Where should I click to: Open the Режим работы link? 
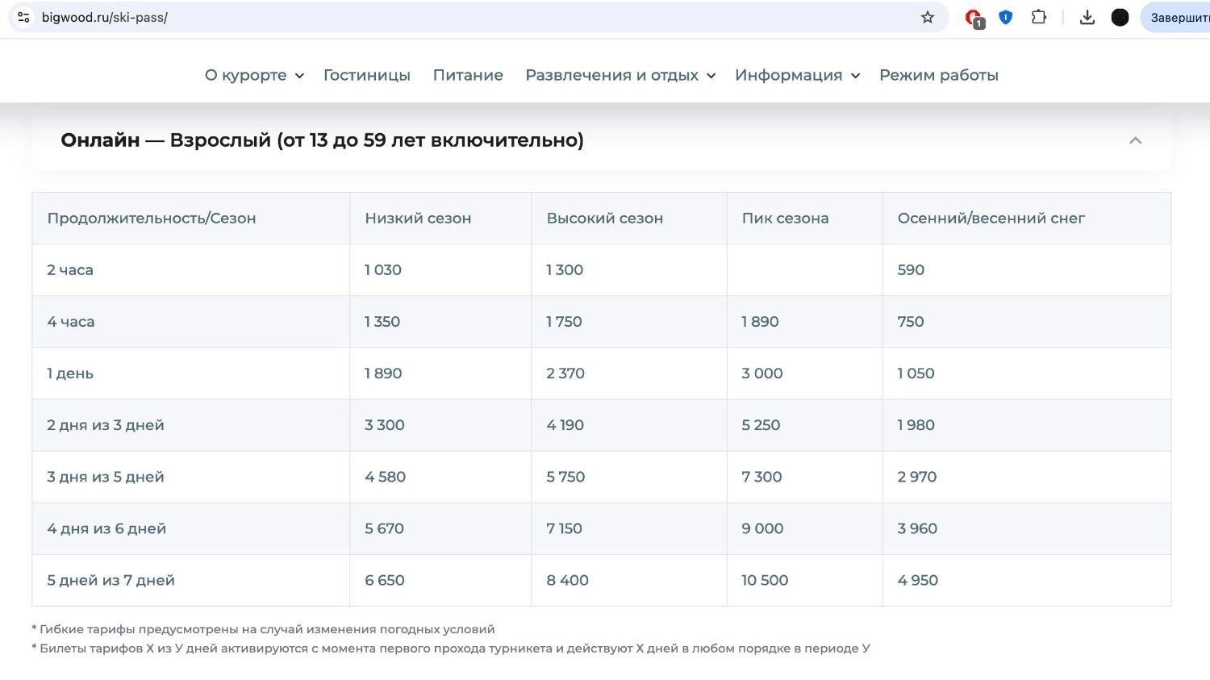(938, 75)
